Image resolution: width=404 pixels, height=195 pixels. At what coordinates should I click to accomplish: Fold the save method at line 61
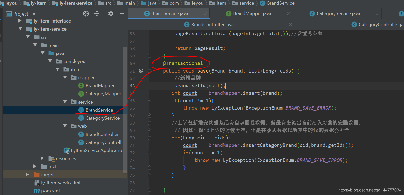click(149, 71)
